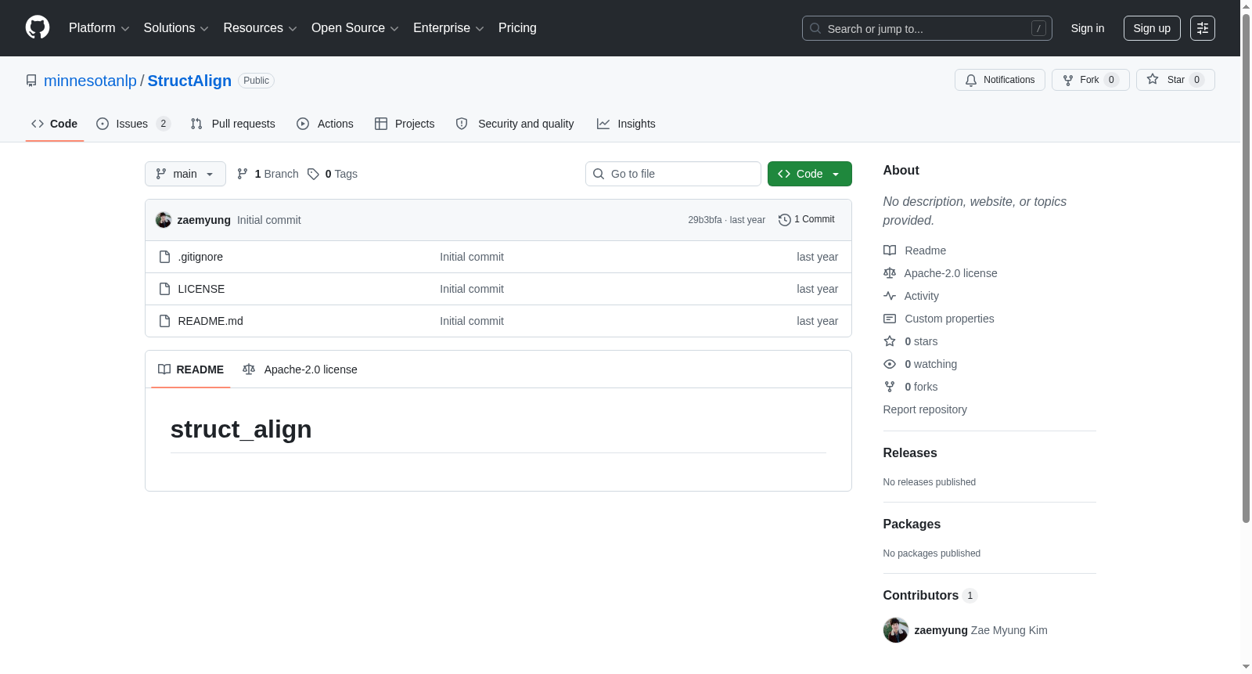This screenshot has height=674, width=1252.
Task: View the 1 Branch link
Action: pyautogui.click(x=268, y=174)
